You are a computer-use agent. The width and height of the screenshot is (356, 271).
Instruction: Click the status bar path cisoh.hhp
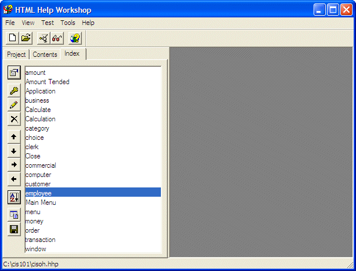pyautogui.click(x=31, y=264)
